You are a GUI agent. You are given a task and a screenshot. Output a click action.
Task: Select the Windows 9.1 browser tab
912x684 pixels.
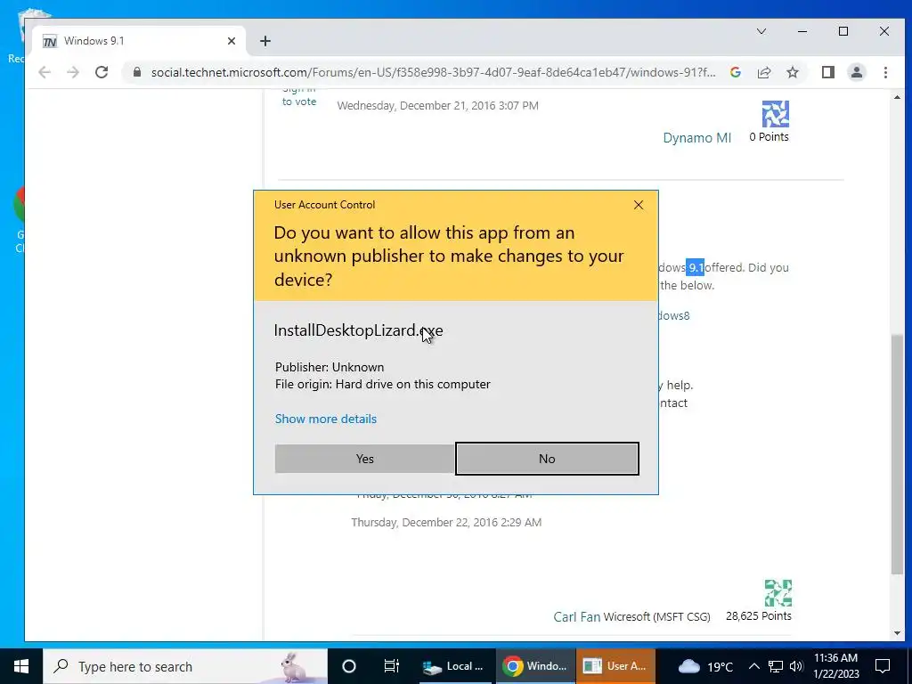click(x=140, y=41)
